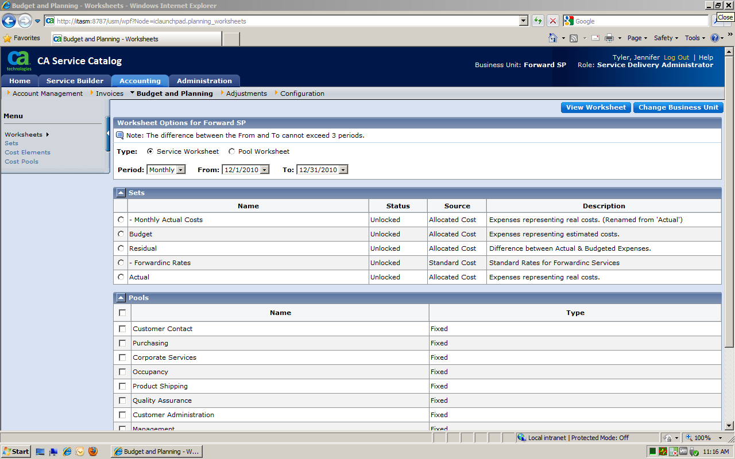Click the Show Desktop icon in Quick Launch
Image resolution: width=735 pixels, height=459 pixels.
(x=40, y=452)
